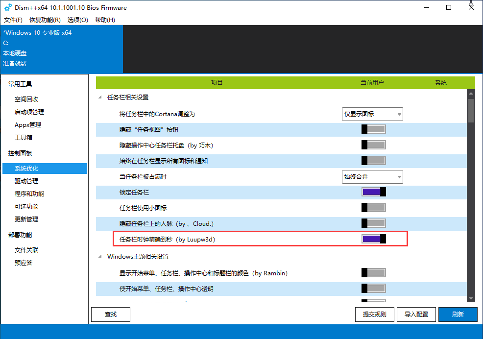483x339 pixels.
Task: Select 空间回收 in the sidebar
Action: point(26,99)
